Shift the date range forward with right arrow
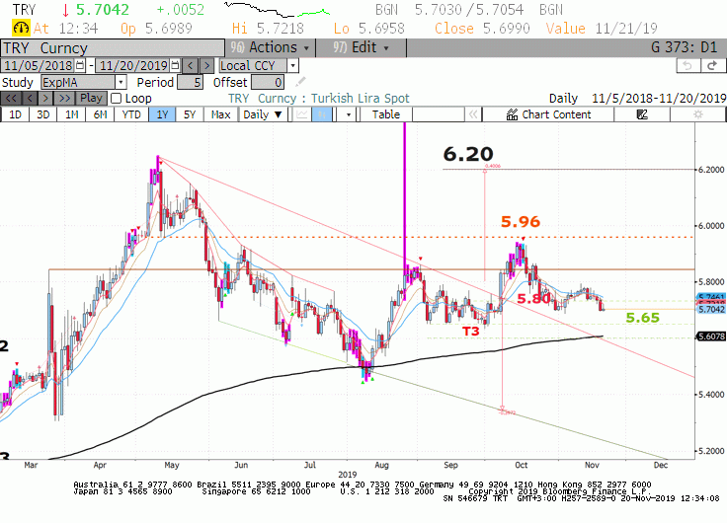Viewport: 727px width, 523px height. (x=206, y=65)
